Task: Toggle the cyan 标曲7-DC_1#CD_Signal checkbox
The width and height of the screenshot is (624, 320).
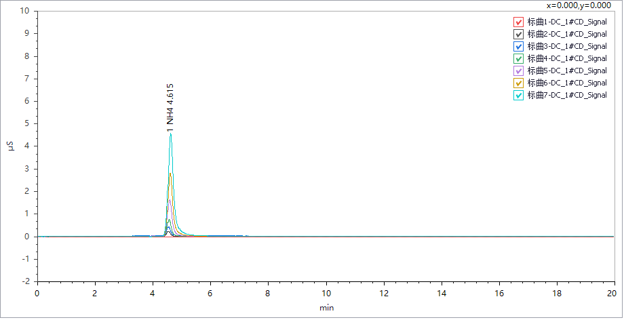Action: (518, 95)
